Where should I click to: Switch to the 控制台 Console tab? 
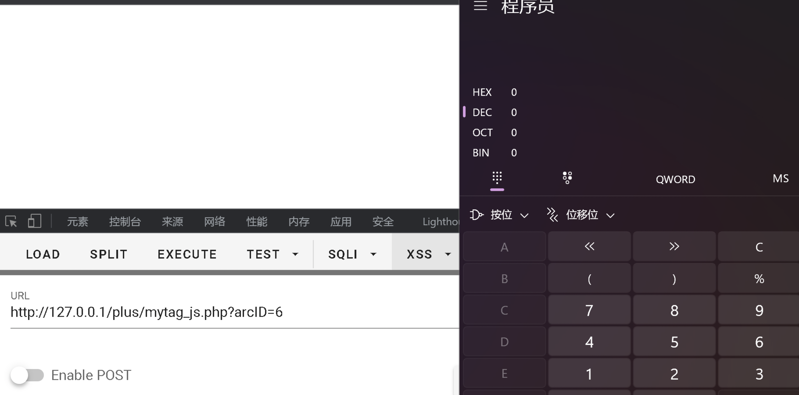(x=125, y=221)
